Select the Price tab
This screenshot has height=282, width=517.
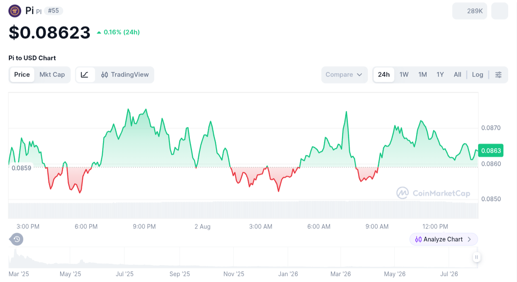click(22, 75)
